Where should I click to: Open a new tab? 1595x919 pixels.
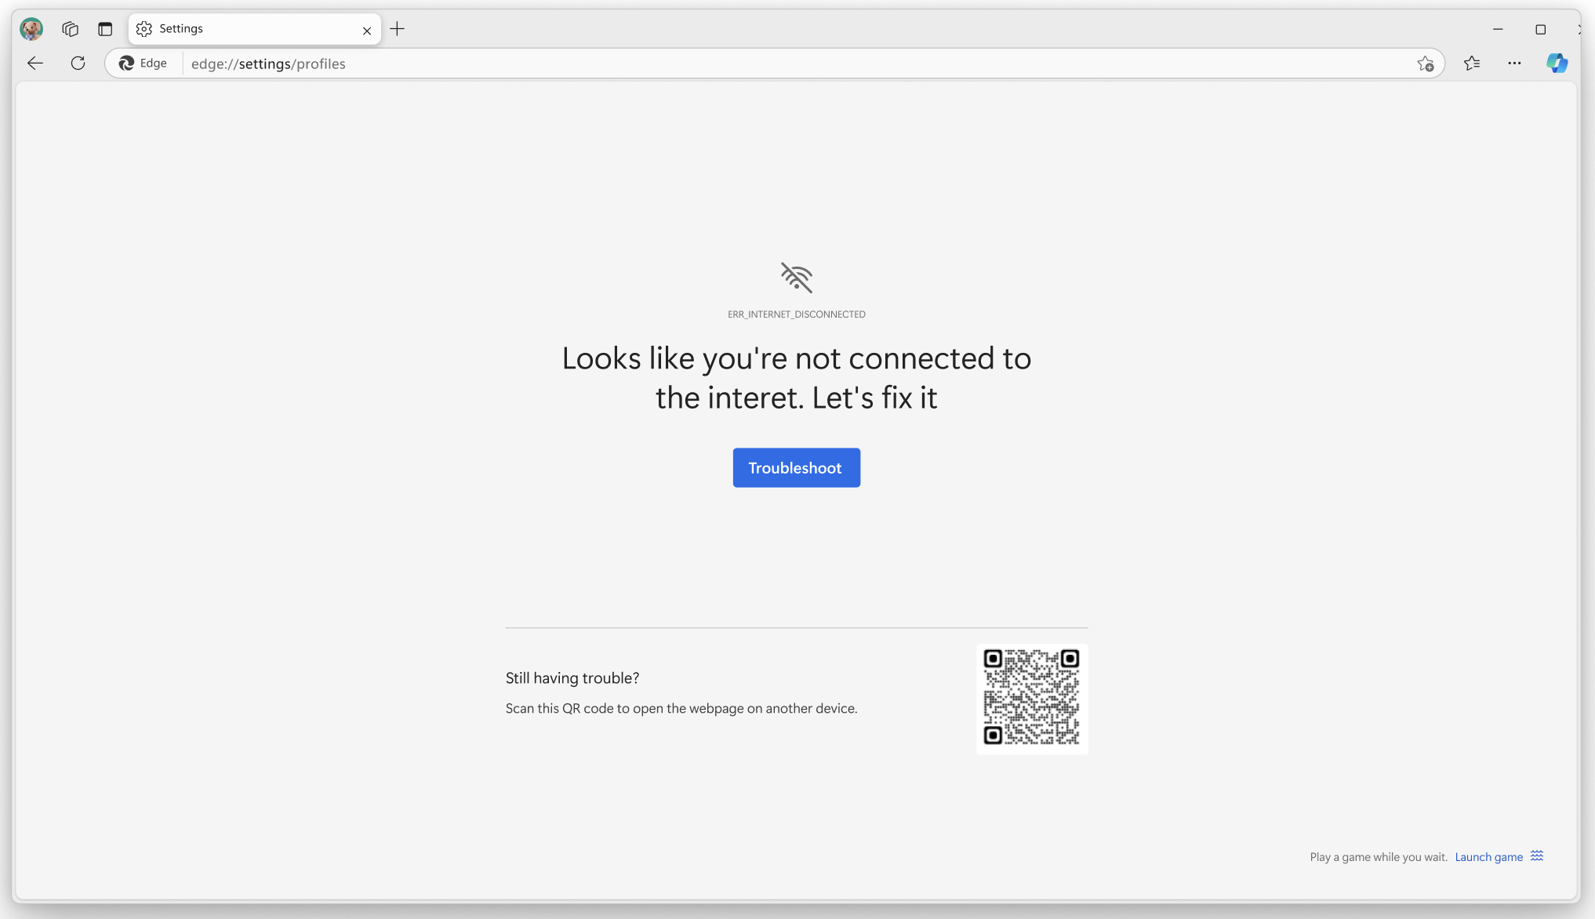tap(398, 29)
